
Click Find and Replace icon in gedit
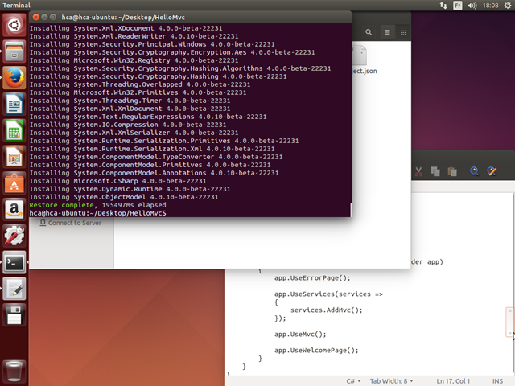coord(492,171)
